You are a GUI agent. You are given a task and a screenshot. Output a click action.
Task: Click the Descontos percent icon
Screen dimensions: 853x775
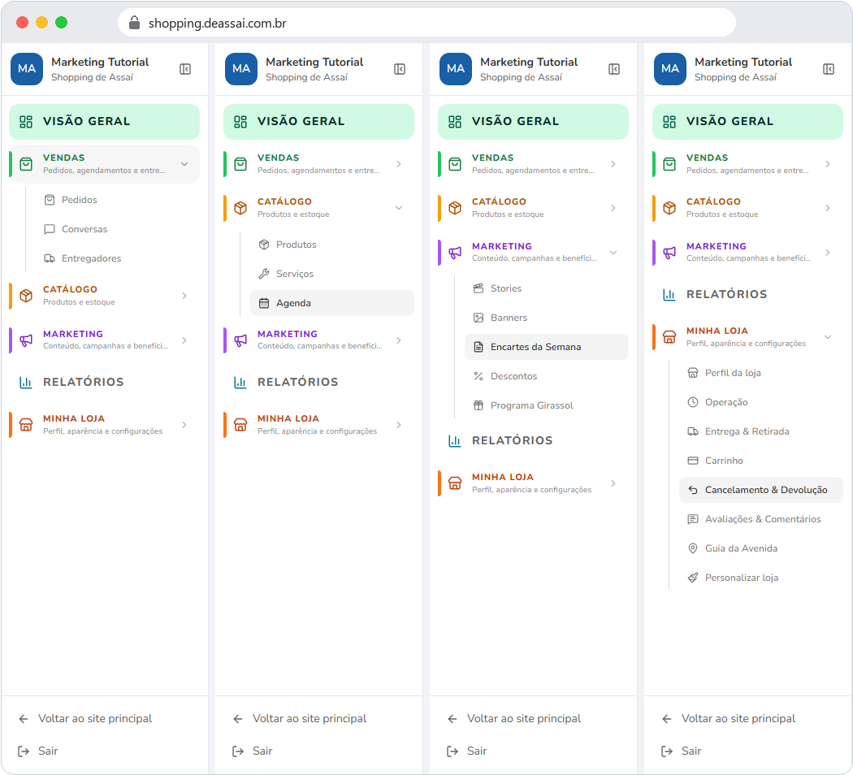point(478,376)
